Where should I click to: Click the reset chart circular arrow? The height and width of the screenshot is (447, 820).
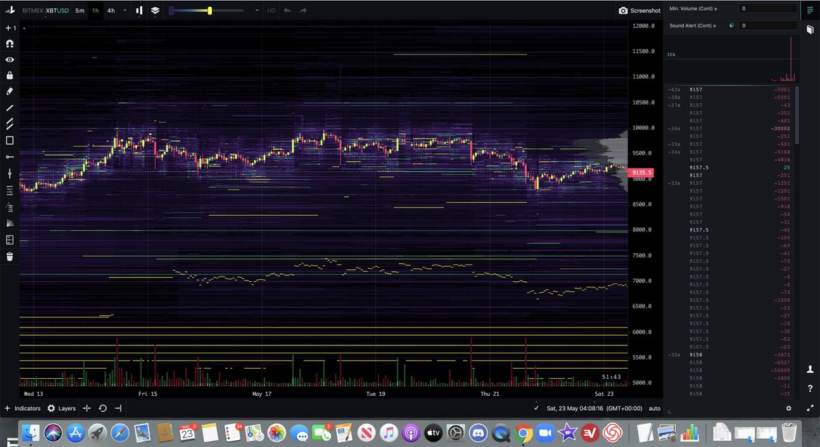[x=102, y=408]
